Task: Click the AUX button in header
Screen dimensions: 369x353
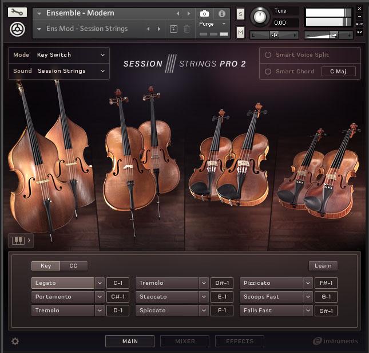Action: tap(359, 24)
